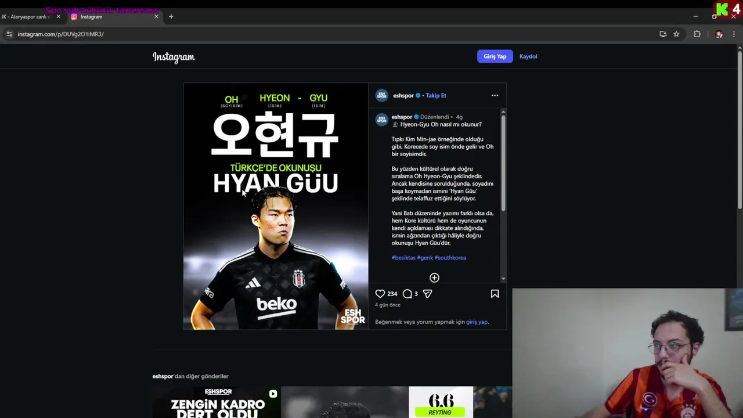
Task: Open the #southkorea hashtag
Action: tap(450, 258)
